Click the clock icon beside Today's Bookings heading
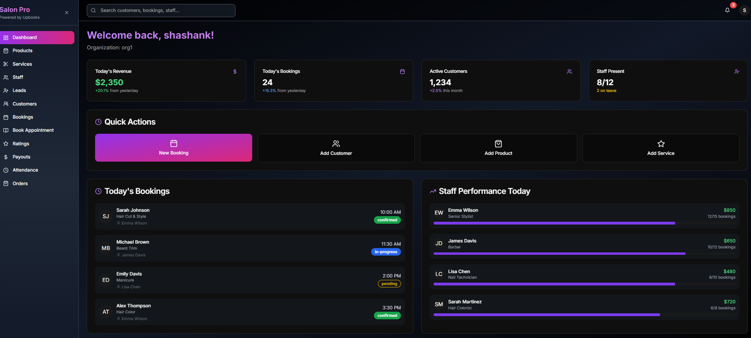This screenshot has height=338, width=751. point(98,191)
